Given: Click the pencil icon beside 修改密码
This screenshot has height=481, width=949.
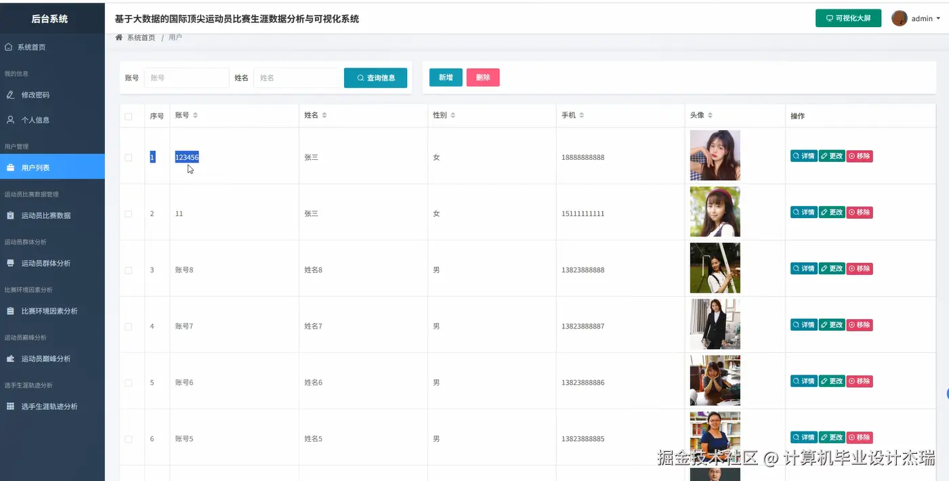Looking at the screenshot, I should (10, 95).
